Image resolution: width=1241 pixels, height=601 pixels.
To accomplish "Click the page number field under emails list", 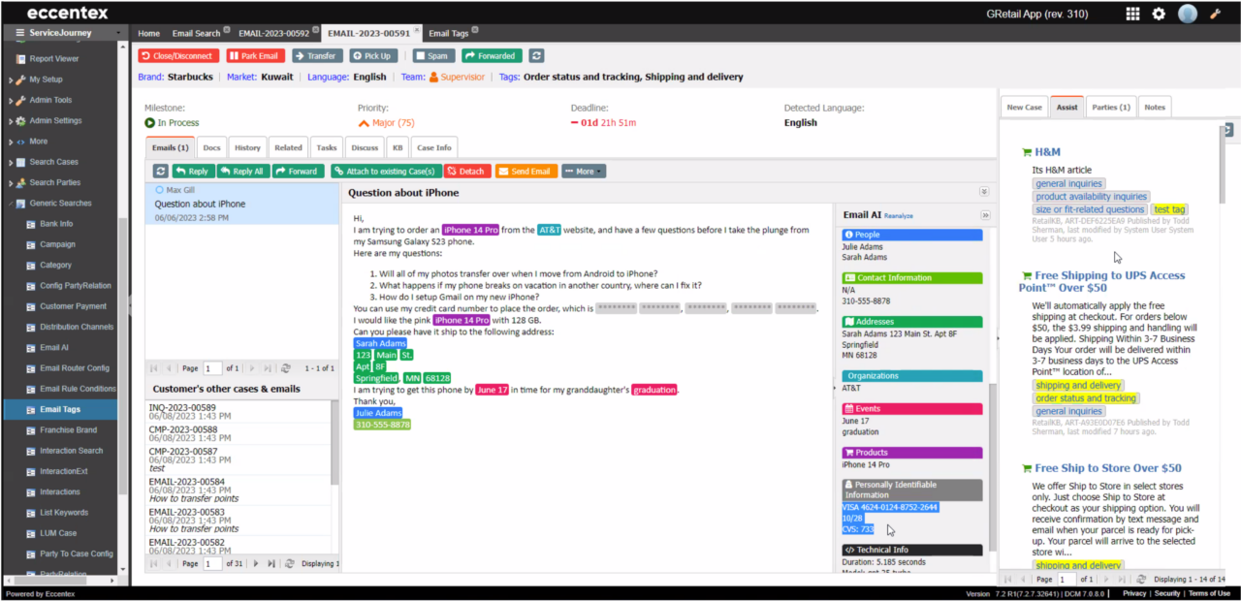I will [x=212, y=368].
